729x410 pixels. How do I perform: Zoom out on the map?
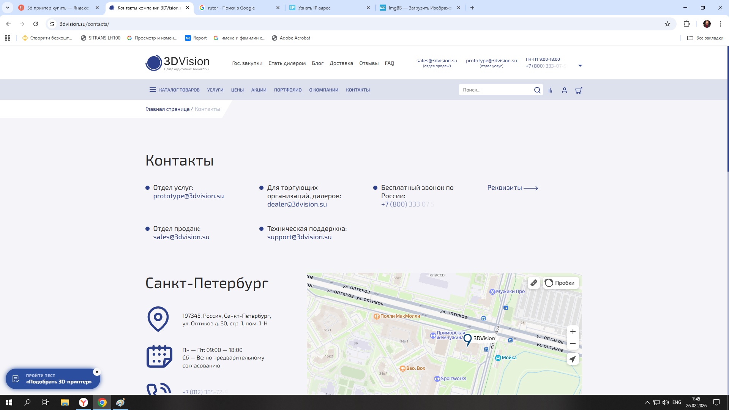(573, 344)
